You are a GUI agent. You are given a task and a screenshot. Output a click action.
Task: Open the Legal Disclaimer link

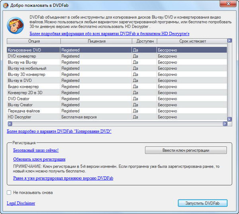pyautogui.click(x=21, y=203)
